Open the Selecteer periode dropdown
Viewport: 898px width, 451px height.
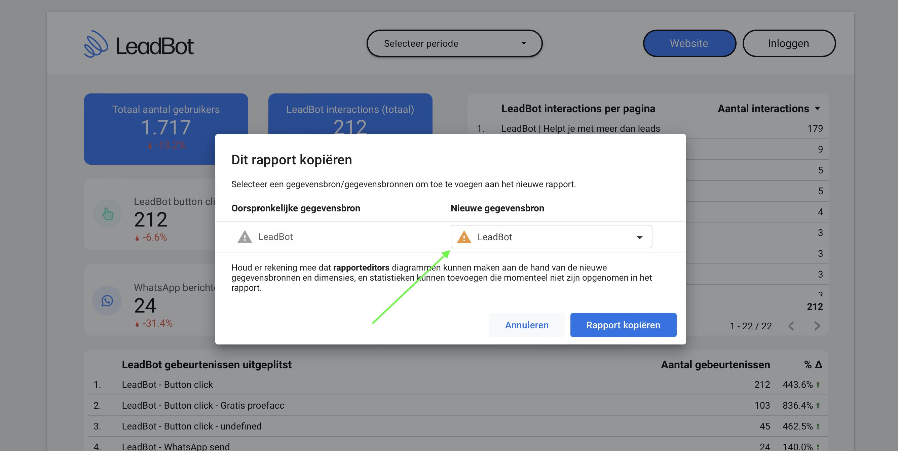pos(454,44)
